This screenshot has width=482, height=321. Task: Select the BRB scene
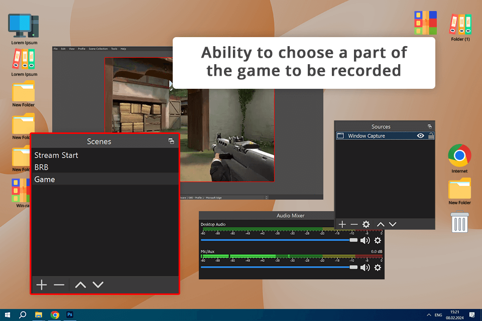(105, 167)
